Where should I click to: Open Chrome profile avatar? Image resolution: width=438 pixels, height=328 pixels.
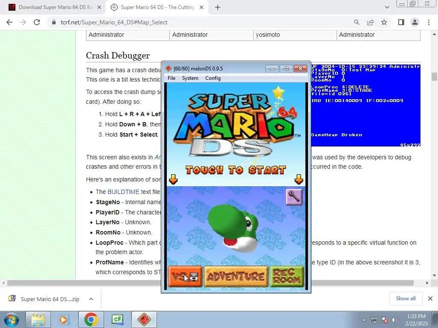click(x=415, y=22)
